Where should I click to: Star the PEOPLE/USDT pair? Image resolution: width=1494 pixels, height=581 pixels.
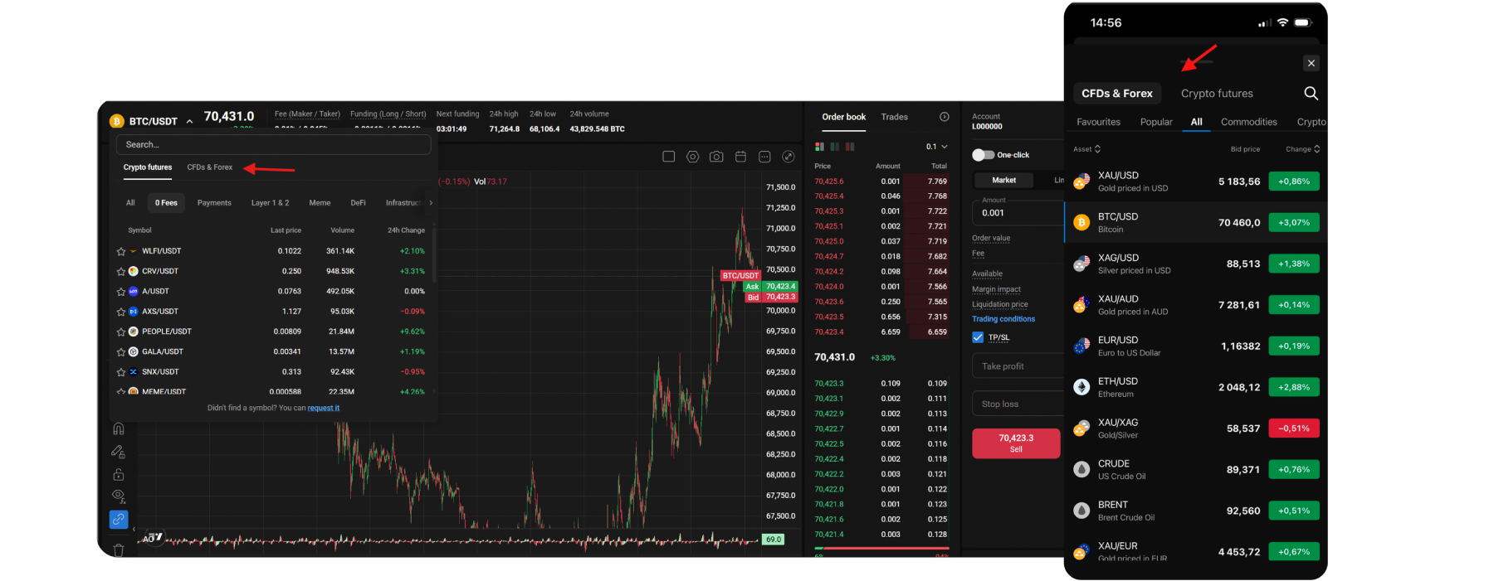click(121, 332)
